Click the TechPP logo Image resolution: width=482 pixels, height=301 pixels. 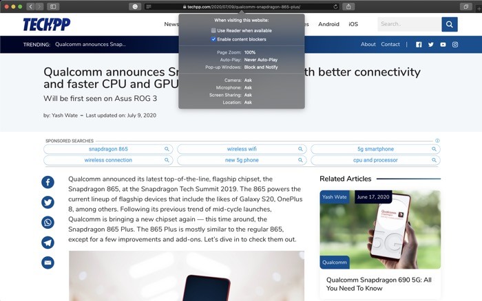pos(47,24)
